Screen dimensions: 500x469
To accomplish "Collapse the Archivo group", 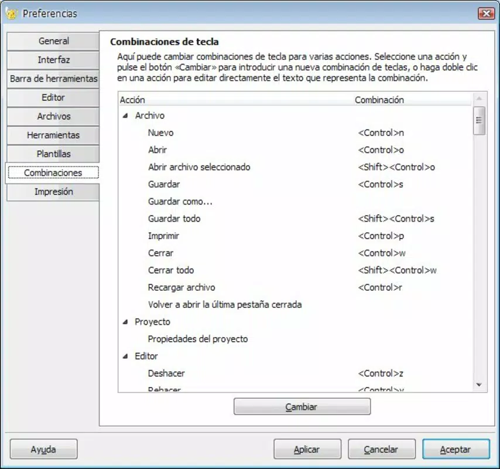I will click(x=125, y=115).
